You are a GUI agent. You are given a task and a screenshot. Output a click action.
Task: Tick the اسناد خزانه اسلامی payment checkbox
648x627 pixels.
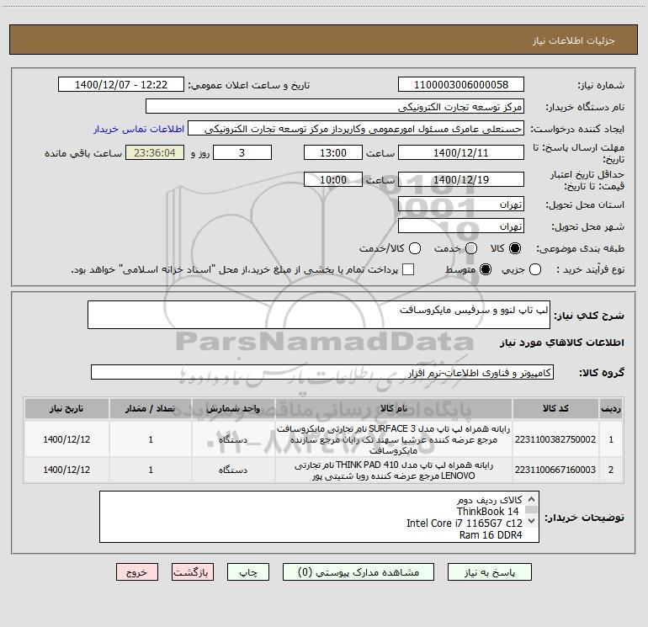(408, 269)
